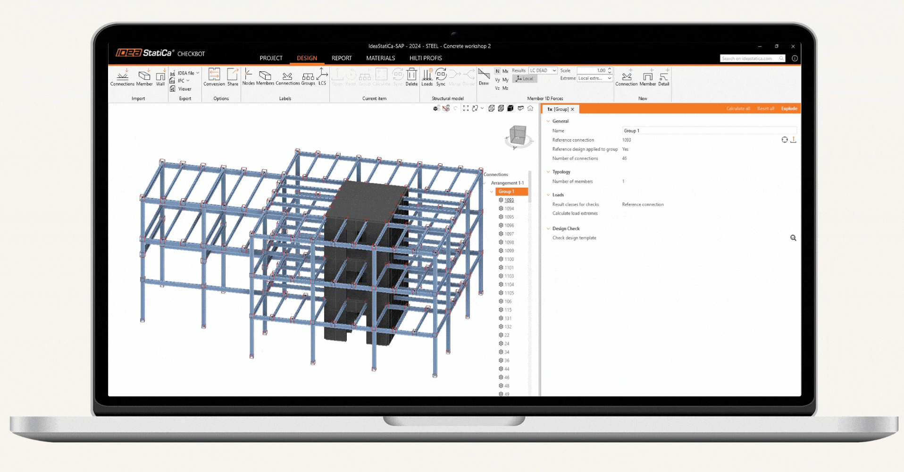
Task: Open the Conversion options
Action: (214, 77)
